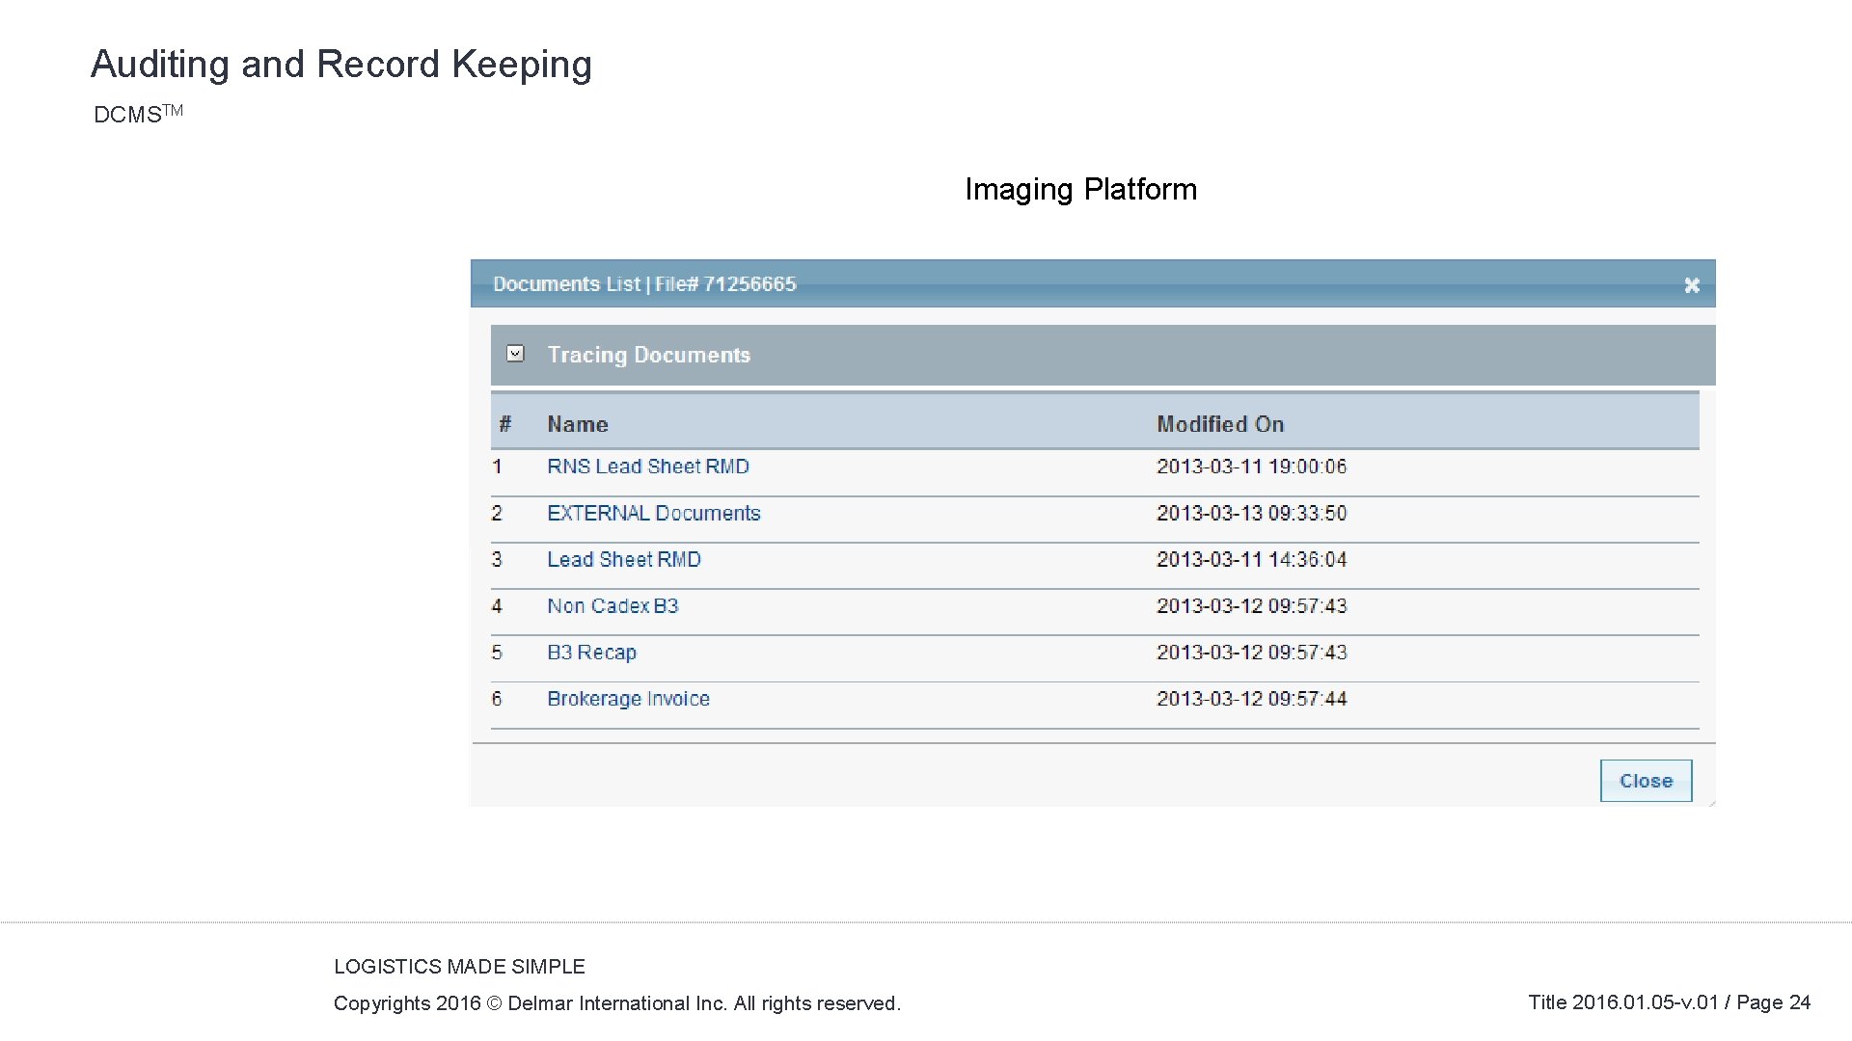Sort by the Name column header
Screen dimensions: 1852x1041
pos(577,424)
